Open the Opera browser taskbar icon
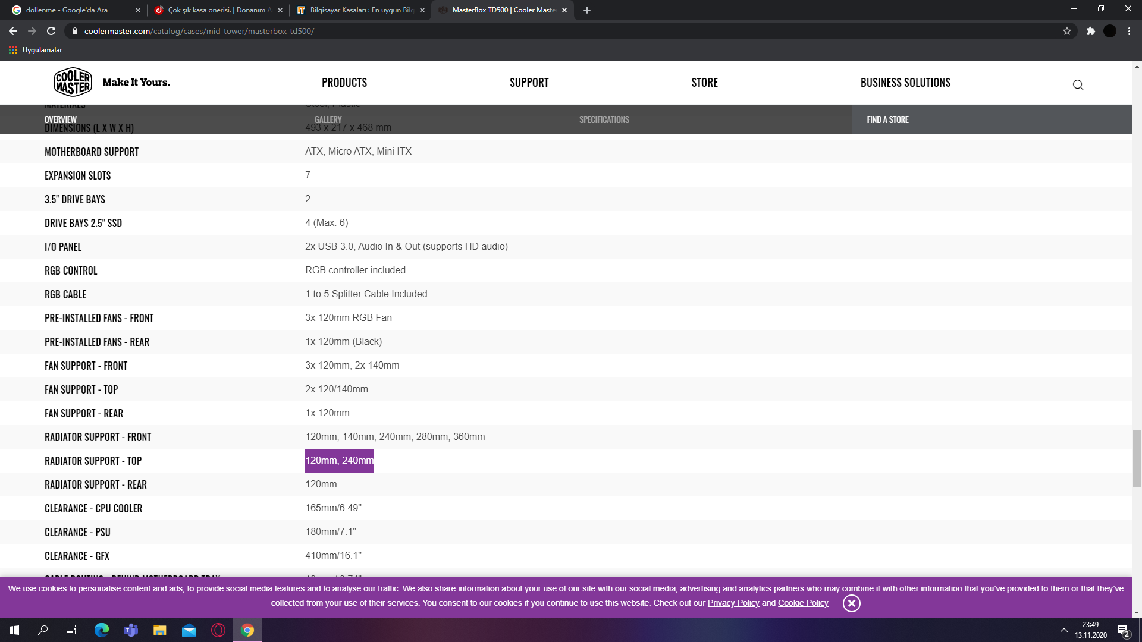This screenshot has height=642, width=1142. pyautogui.click(x=218, y=630)
